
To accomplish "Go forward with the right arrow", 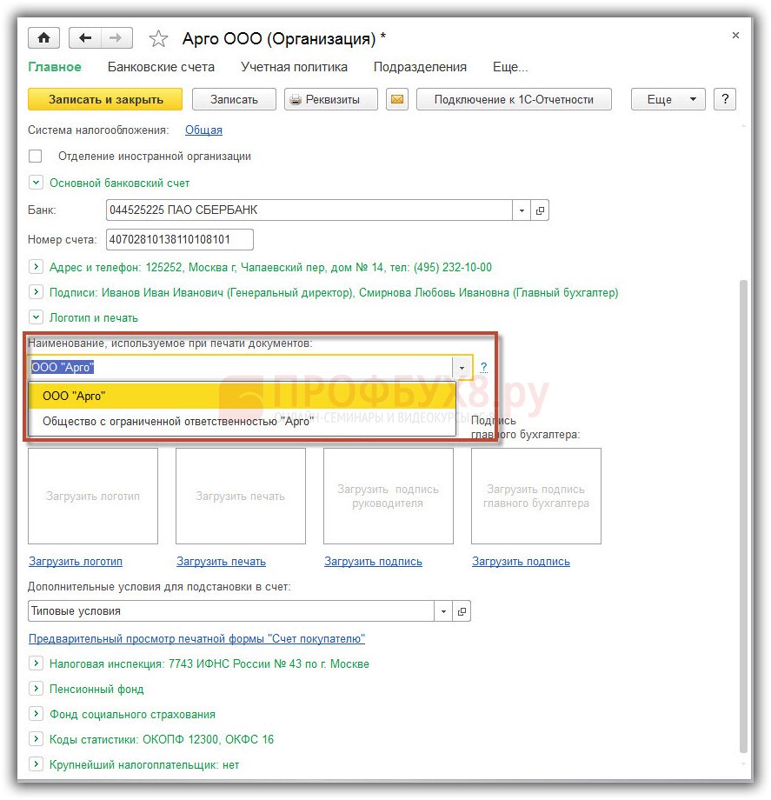I will point(116,38).
